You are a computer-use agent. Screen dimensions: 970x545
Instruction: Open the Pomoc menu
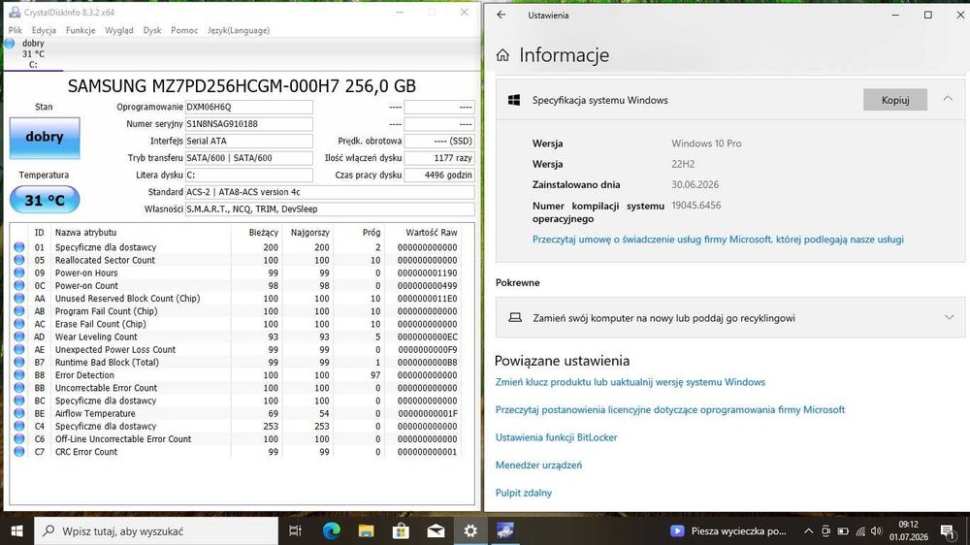[x=184, y=30]
